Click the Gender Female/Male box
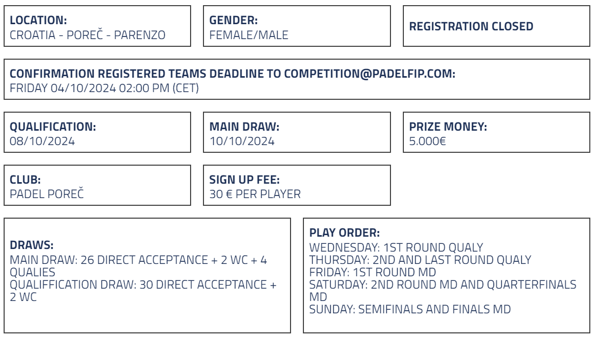The height and width of the screenshot is (337, 596). pos(297,26)
